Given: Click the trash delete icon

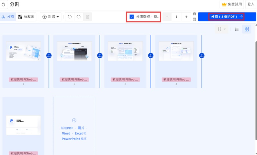Looking at the screenshot, I should (87, 17).
